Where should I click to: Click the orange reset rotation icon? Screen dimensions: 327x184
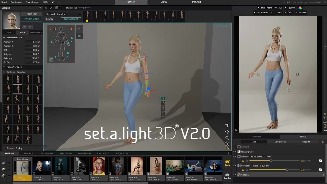tap(227, 148)
